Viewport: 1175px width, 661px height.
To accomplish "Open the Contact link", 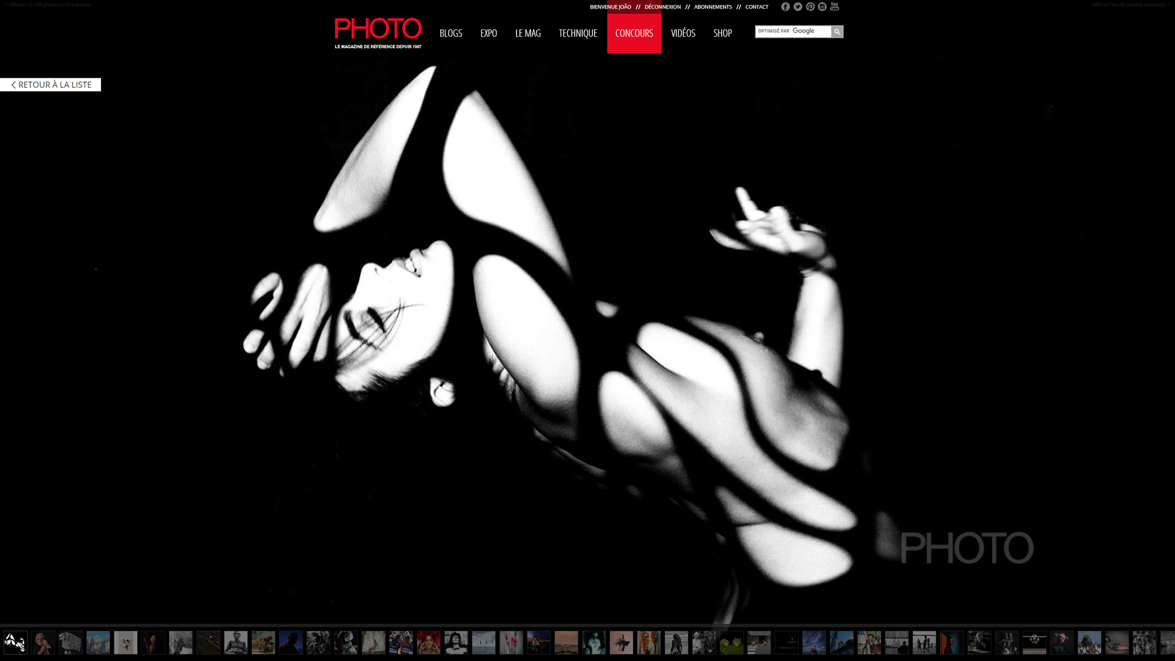I will 756,7.
